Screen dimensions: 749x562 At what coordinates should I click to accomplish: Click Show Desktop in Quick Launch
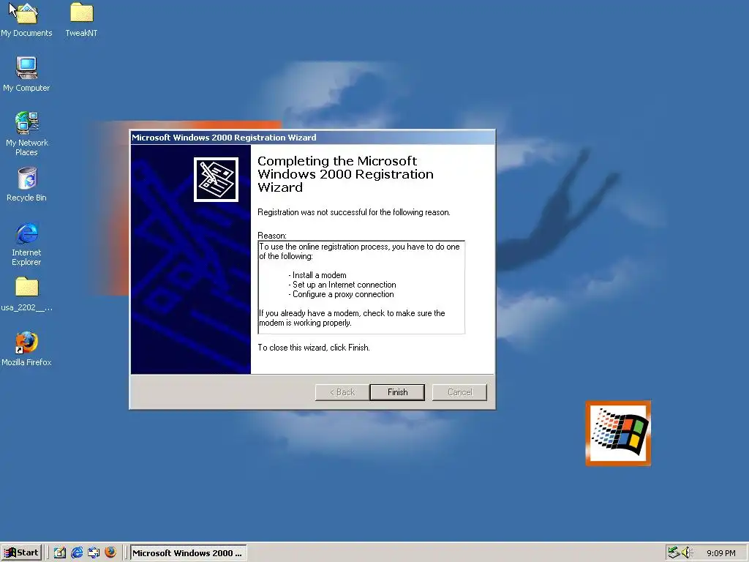[x=60, y=552]
